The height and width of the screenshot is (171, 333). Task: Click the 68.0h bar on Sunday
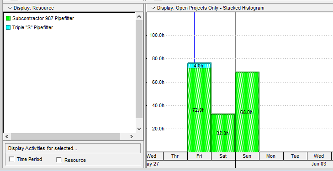tap(247, 112)
